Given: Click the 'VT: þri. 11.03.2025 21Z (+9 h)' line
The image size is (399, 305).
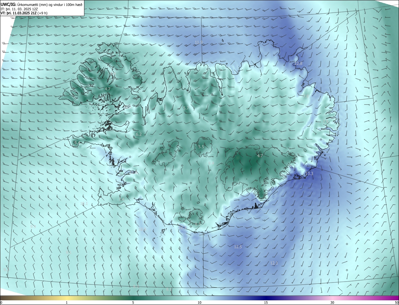Looking at the screenshot, I should (24, 13).
